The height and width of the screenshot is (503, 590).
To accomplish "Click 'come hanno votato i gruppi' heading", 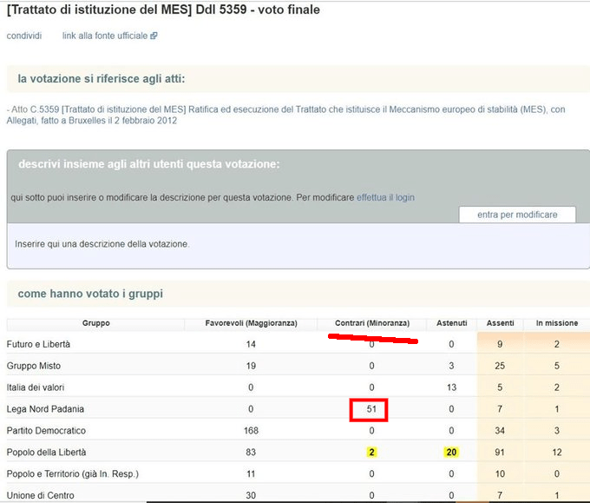I will coord(90,294).
